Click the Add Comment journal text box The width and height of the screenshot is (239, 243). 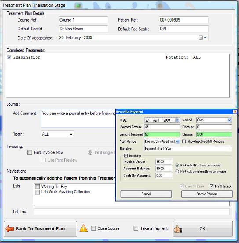coord(78,118)
